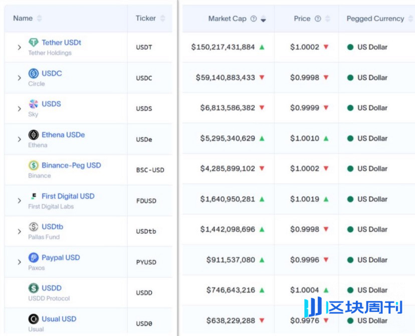Sort table by Name column arrows

39,18
